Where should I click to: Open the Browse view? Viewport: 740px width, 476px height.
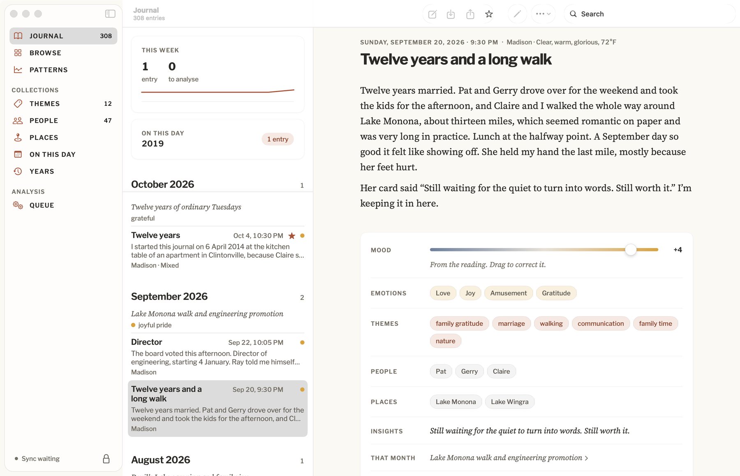63,53
